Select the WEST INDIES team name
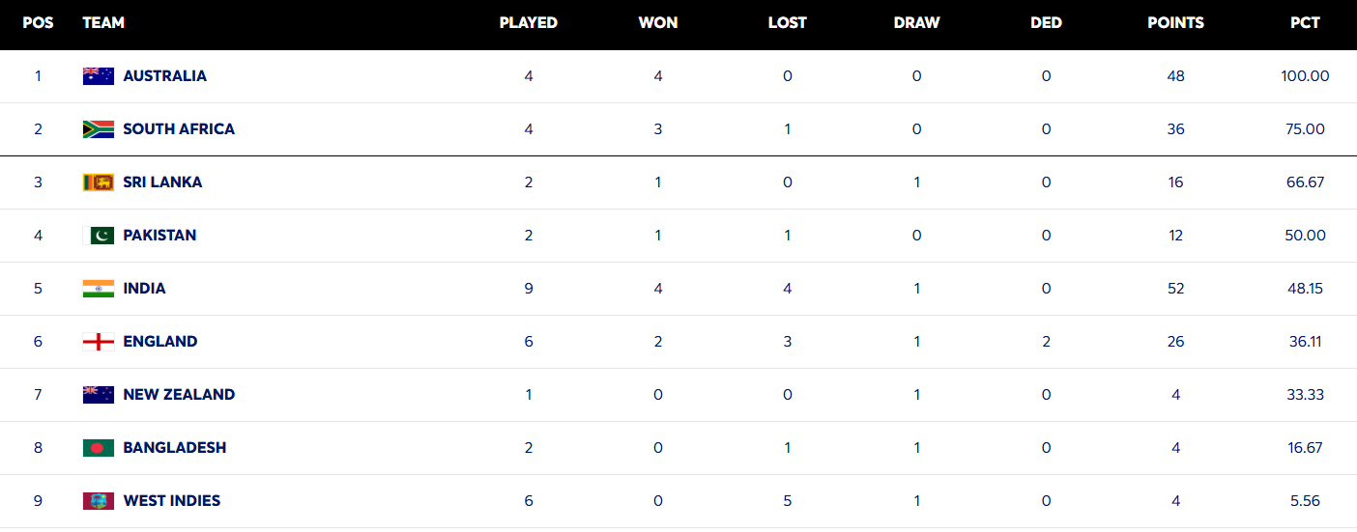 [x=171, y=501]
